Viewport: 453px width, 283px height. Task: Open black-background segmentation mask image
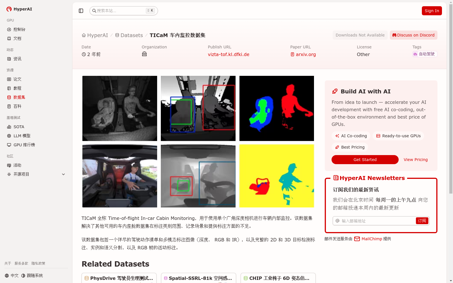pyautogui.click(x=277, y=108)
